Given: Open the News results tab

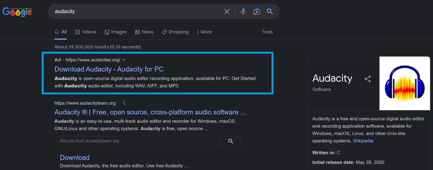Looking at the screenshot, I should point(144,32).
